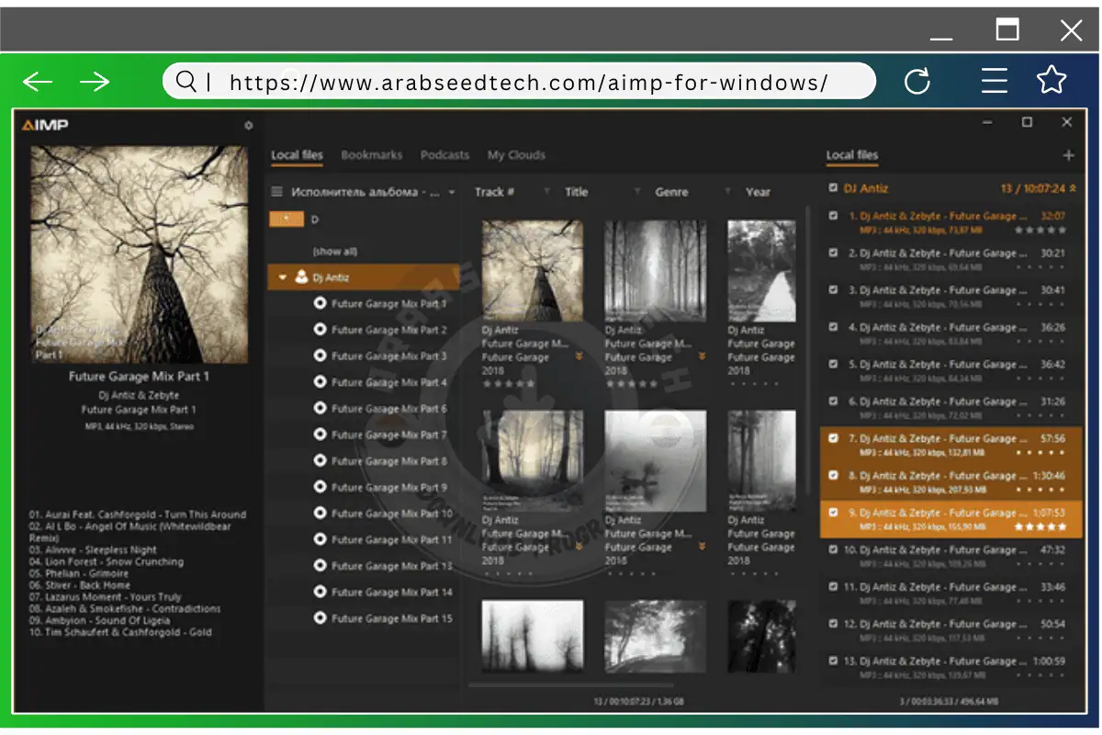This screenshot has width=1102, height=735.
Task: Click the browser refresh icon
Action: pyautogui.click(x=917, y=82)
